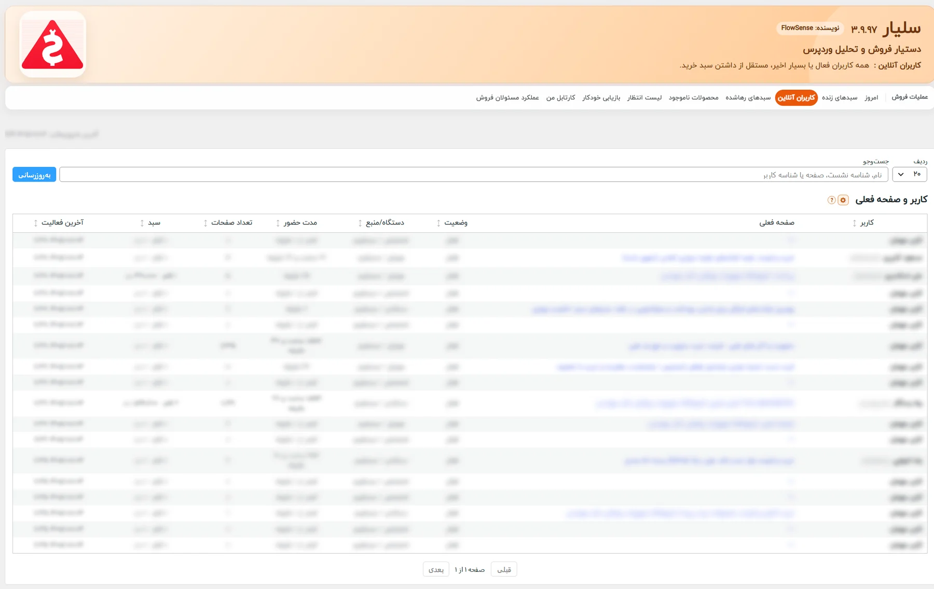Sort by the دستگاه/منبع column arrows
This screenshot has width=934, height=589.
click(x=360, y=223)
